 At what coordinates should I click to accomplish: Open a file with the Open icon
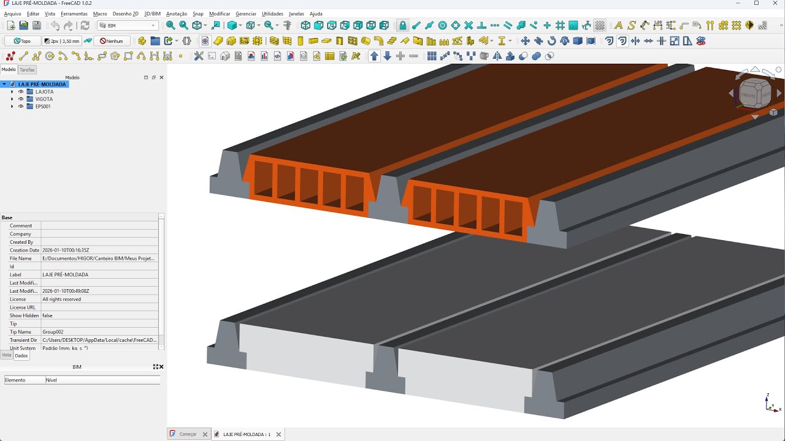coord(23,26)
